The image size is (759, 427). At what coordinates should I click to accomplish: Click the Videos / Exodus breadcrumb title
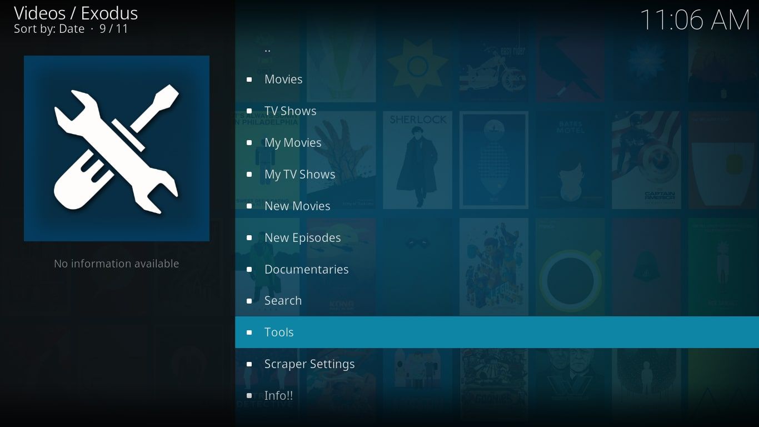pos(76,13)
